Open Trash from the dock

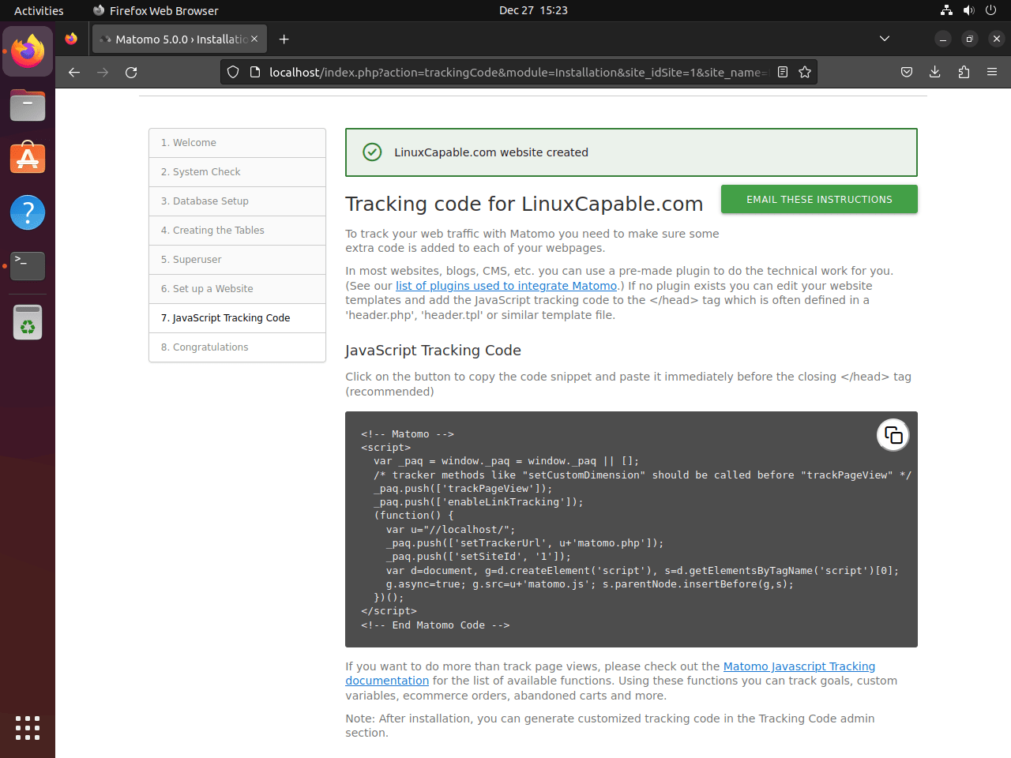[x=28, y=322]
